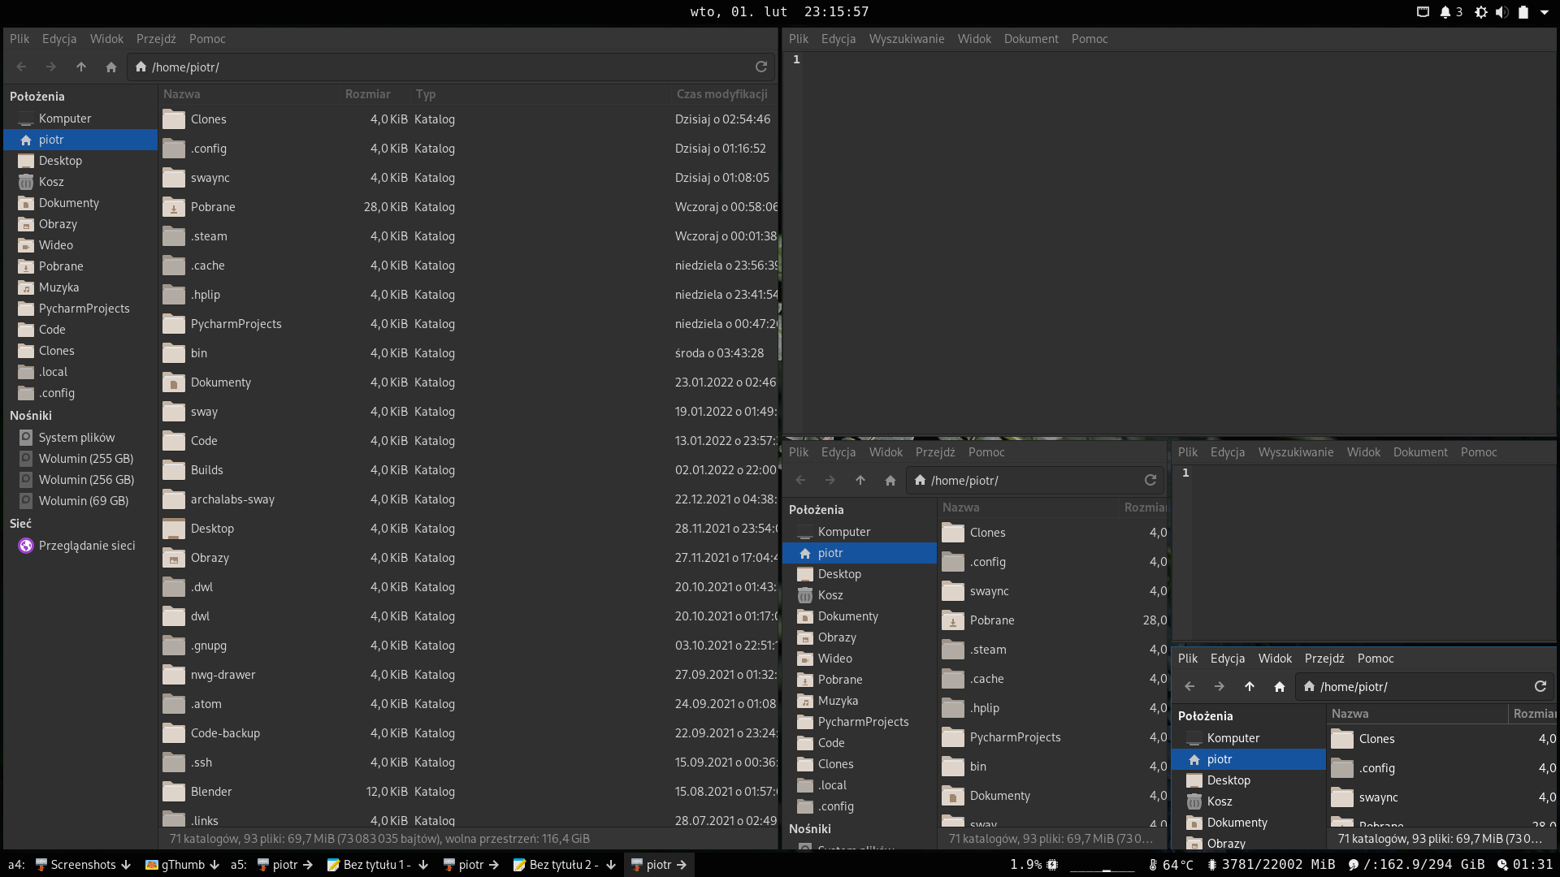
Task: Open the Plik menu in file manager
Action: coord(18,38)
